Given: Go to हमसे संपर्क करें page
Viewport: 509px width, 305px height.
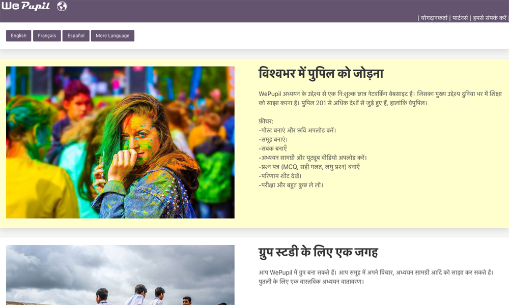Looking at the screenshot, I should point(489,18).
